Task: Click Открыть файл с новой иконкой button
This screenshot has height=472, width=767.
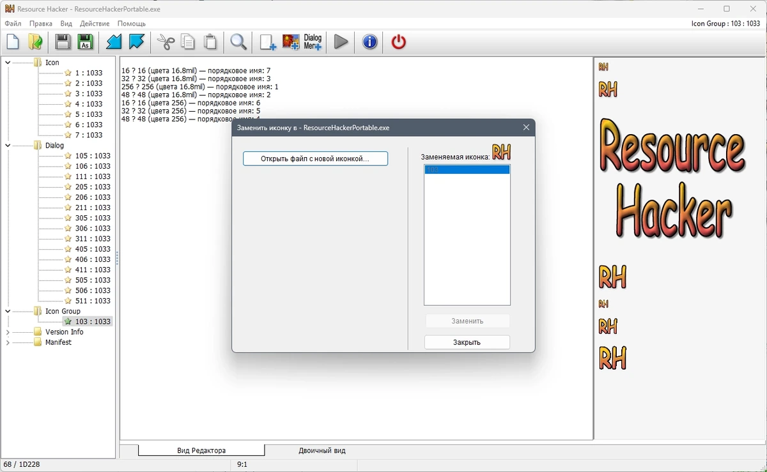Action: [315, 158]
